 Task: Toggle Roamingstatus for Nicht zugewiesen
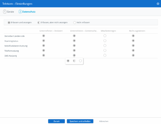133,41
